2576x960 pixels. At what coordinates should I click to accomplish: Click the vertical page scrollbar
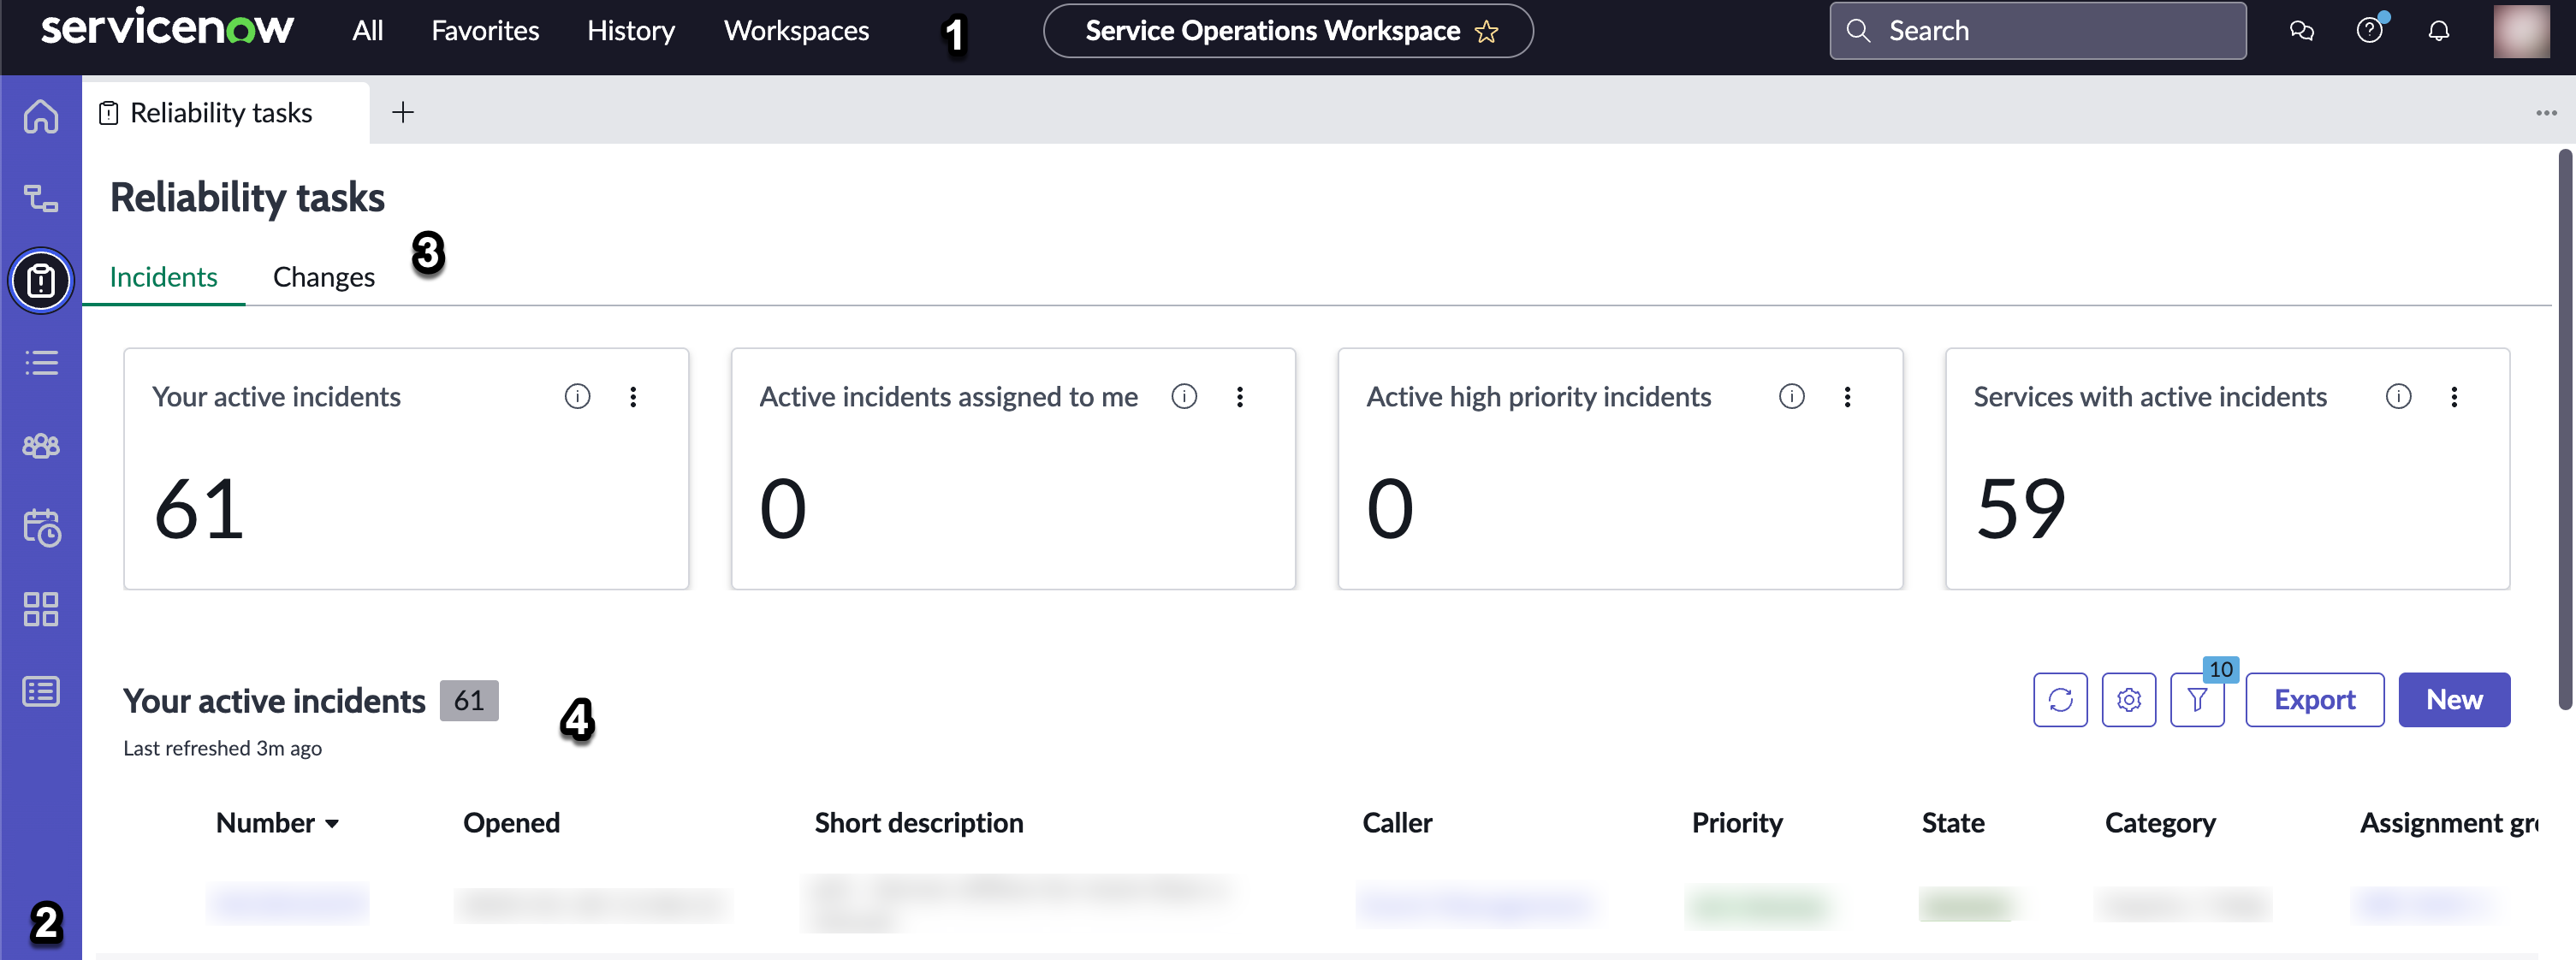(x=2566, y=430)
